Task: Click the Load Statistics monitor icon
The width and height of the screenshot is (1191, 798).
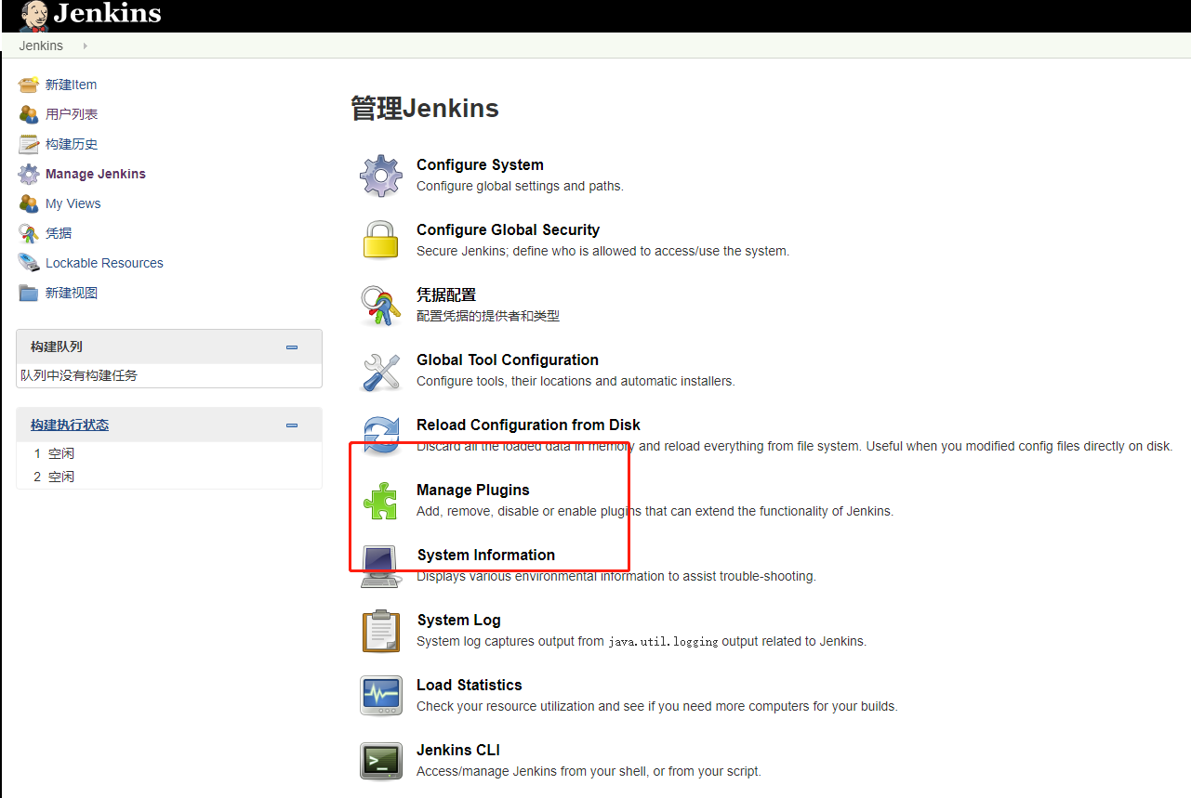Action: coord(381,696)
